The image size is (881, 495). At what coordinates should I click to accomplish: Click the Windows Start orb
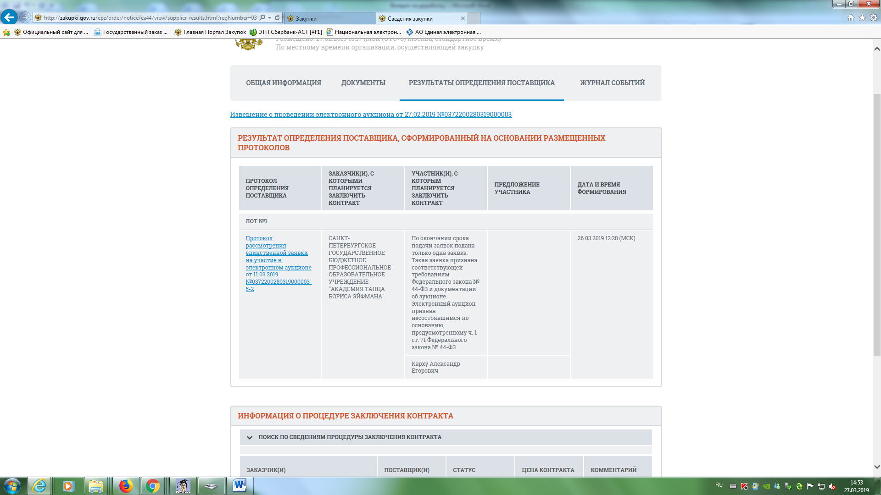point(12,486)
